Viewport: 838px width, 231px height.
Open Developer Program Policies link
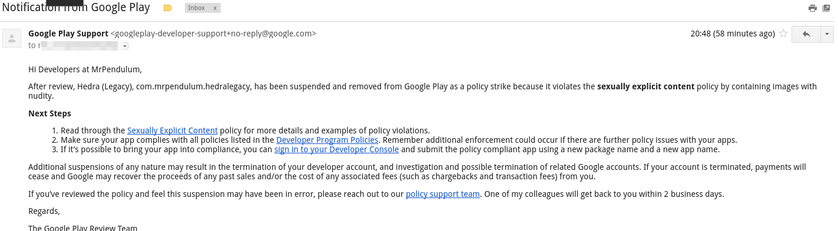pyautogui.click(x=327, y=140)
